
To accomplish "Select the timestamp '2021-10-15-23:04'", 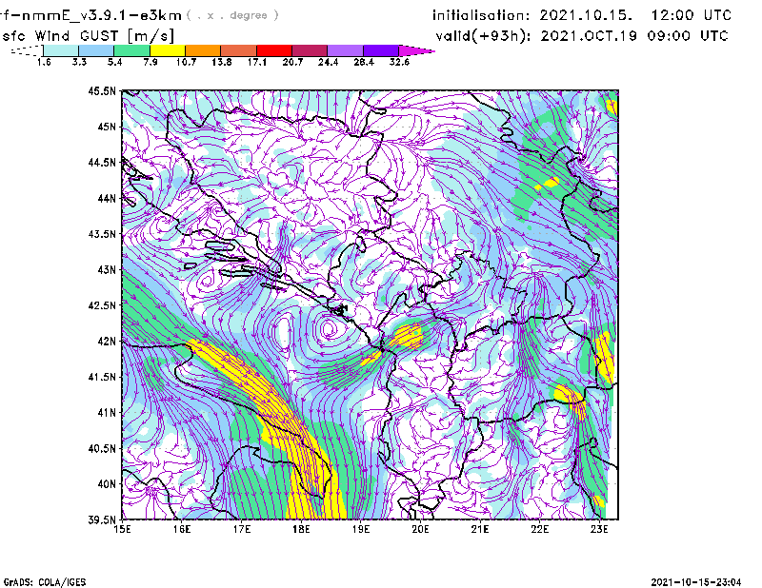I will pyautogui.click(x=696, y=582).
